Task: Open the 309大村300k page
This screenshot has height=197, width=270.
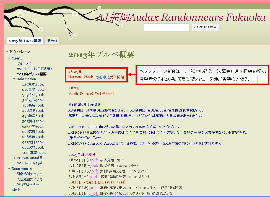Action: click(33, 95)
